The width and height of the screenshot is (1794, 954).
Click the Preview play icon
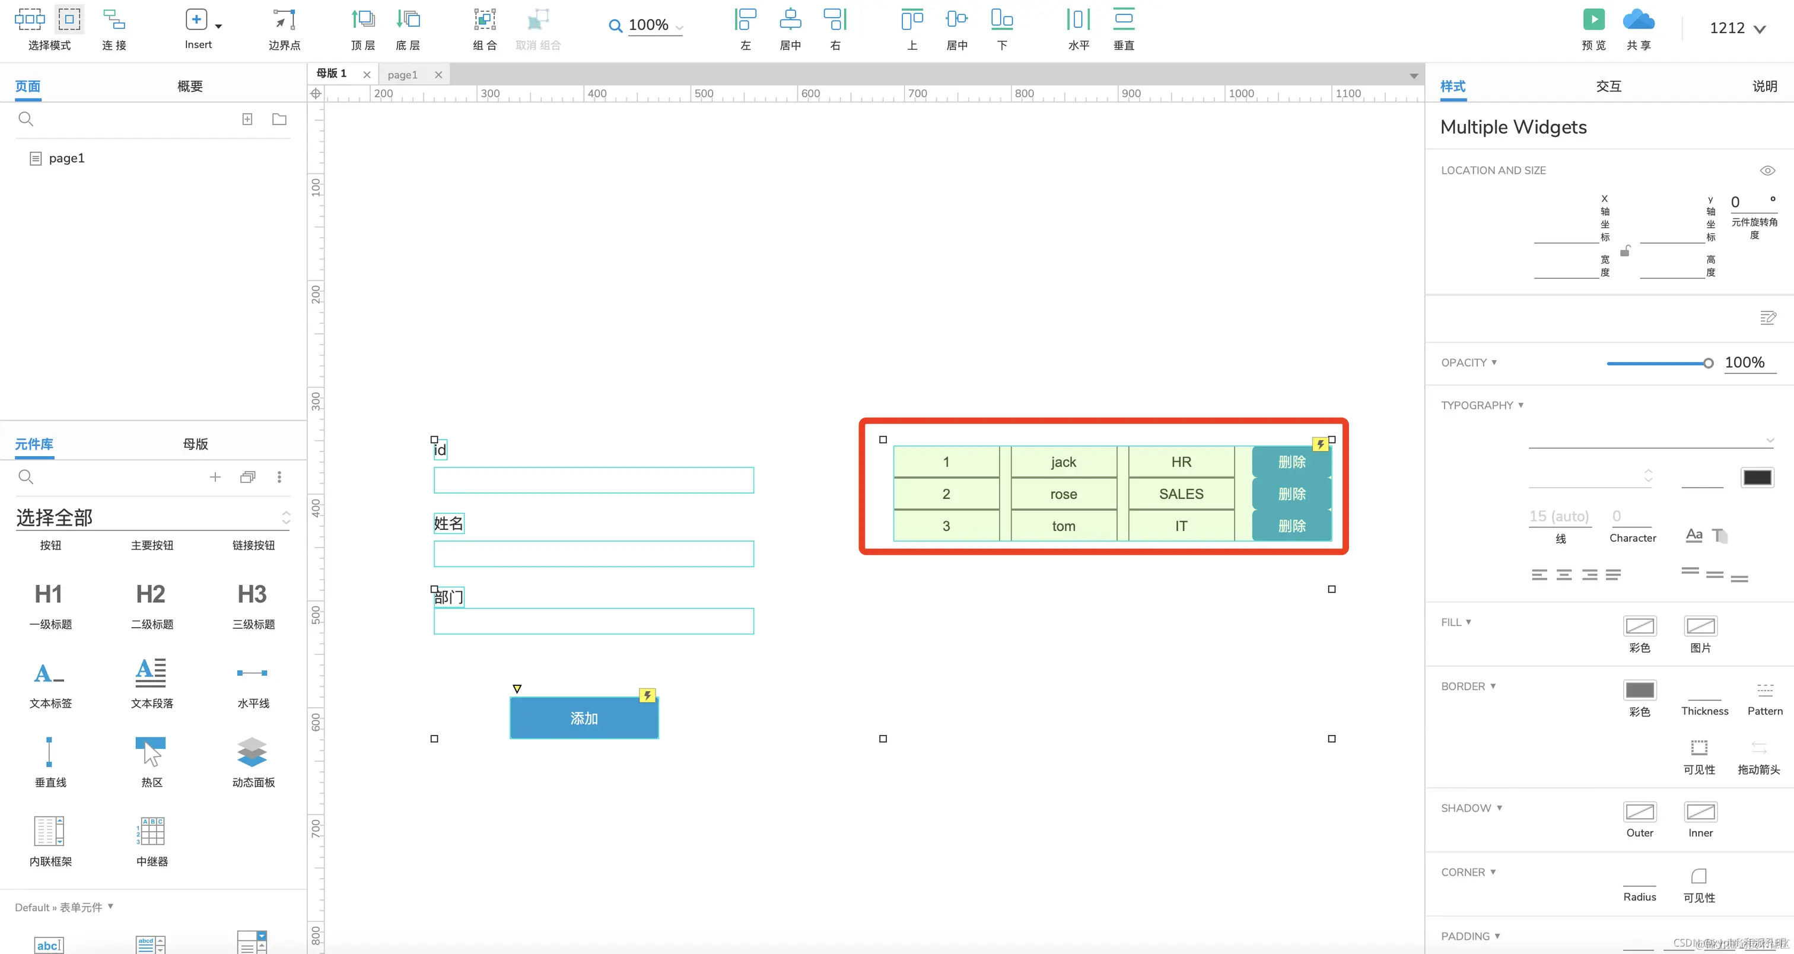coord(1593,20)
